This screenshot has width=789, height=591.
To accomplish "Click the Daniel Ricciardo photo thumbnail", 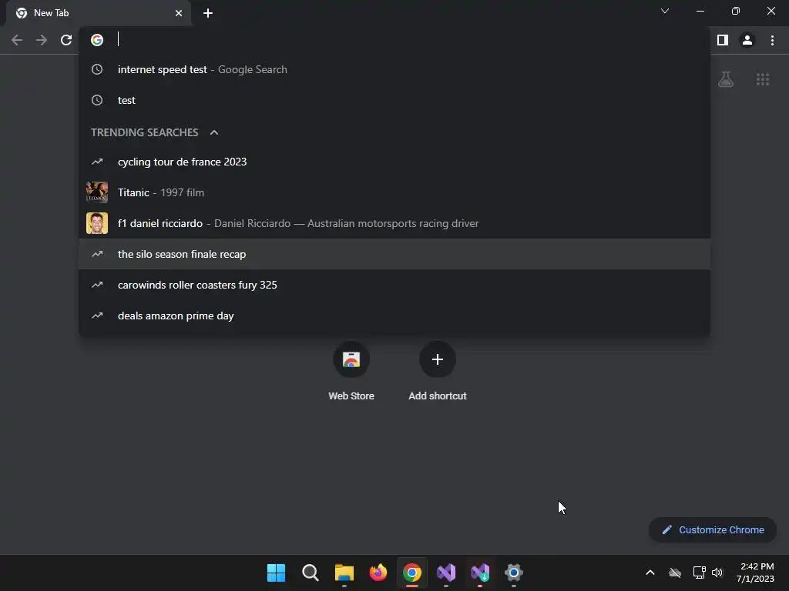I will [97, 223].
